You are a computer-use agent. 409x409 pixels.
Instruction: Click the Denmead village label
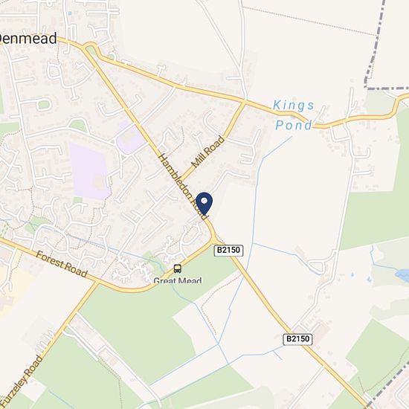point(28,39)
